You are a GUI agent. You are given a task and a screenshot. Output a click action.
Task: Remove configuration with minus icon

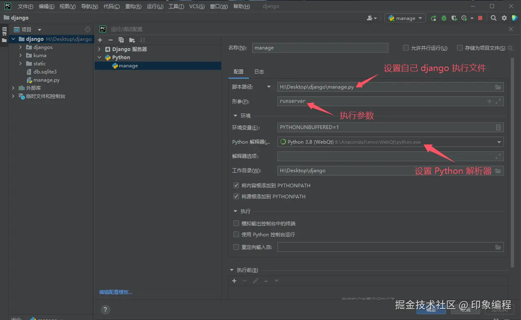click(110, 40)
